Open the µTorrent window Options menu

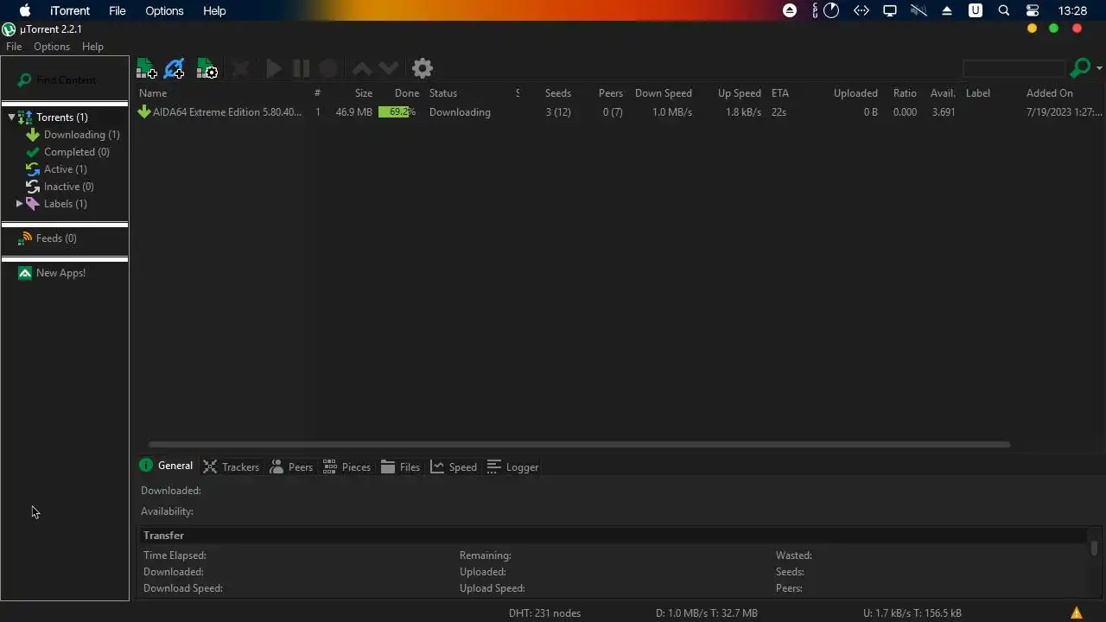point(52,47)
